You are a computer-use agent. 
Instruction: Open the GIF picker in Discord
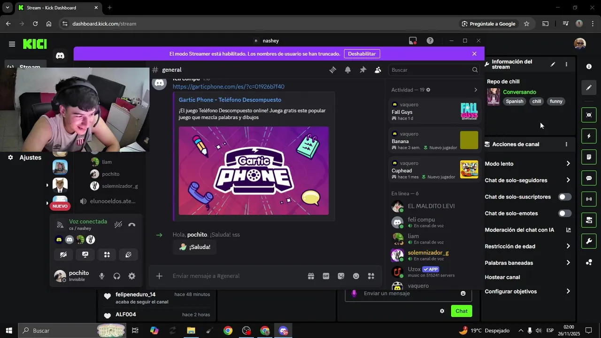(x=326, y=276)
